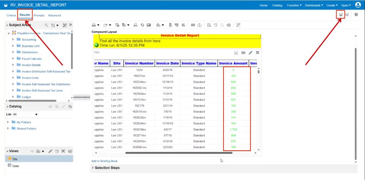Collapse the Views panel triangle
Image resolution: width=365 pixels, height=180 pixels.
7,151
